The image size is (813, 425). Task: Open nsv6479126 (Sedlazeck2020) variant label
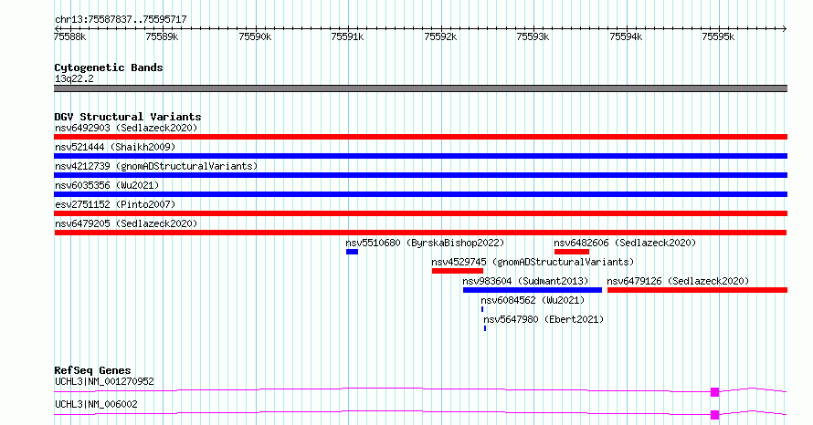[678, 281]
